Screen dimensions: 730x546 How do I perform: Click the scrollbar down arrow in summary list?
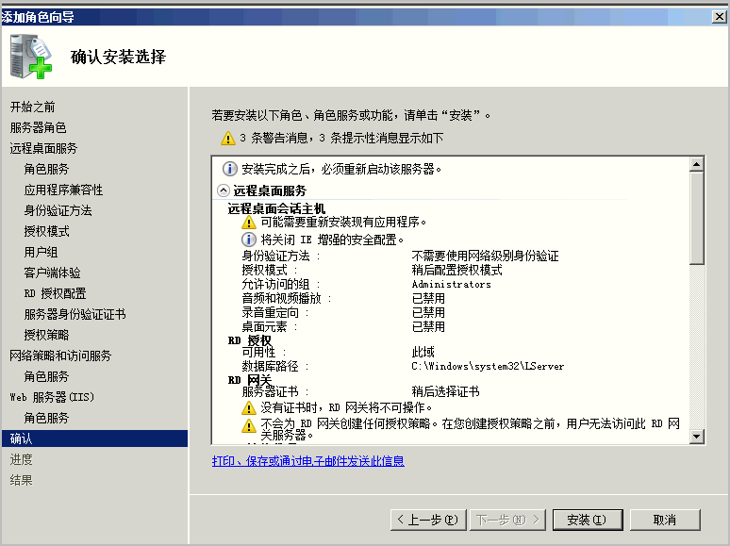pyautogui.click(x=696, y=437)
